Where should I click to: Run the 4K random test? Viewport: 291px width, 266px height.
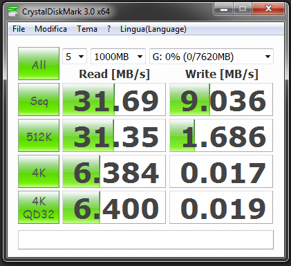click(39, 171)
